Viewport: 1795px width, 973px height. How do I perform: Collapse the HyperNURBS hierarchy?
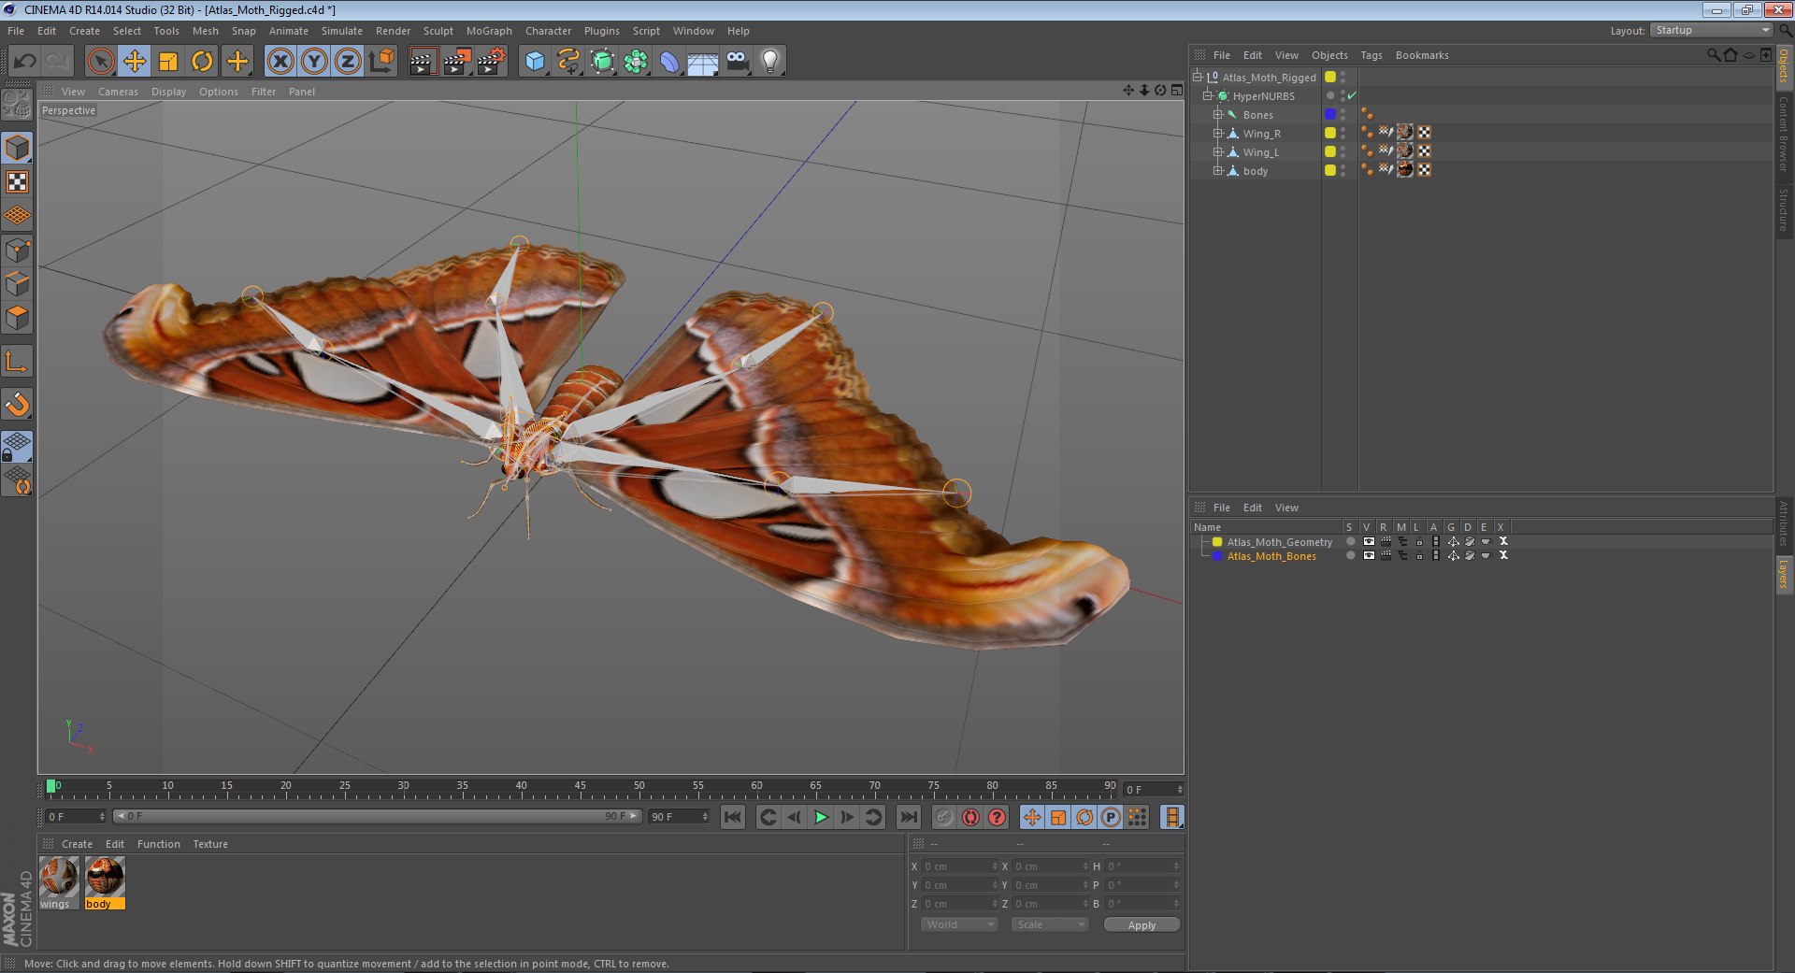[1207, 95]
